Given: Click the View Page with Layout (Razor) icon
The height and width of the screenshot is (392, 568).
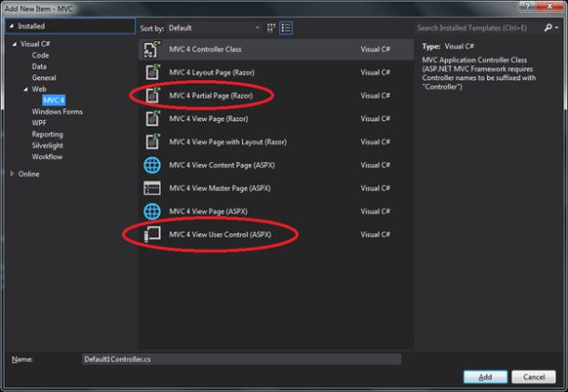Looking at the screenshot, I should pyautogui.click(x=153, y=142).
